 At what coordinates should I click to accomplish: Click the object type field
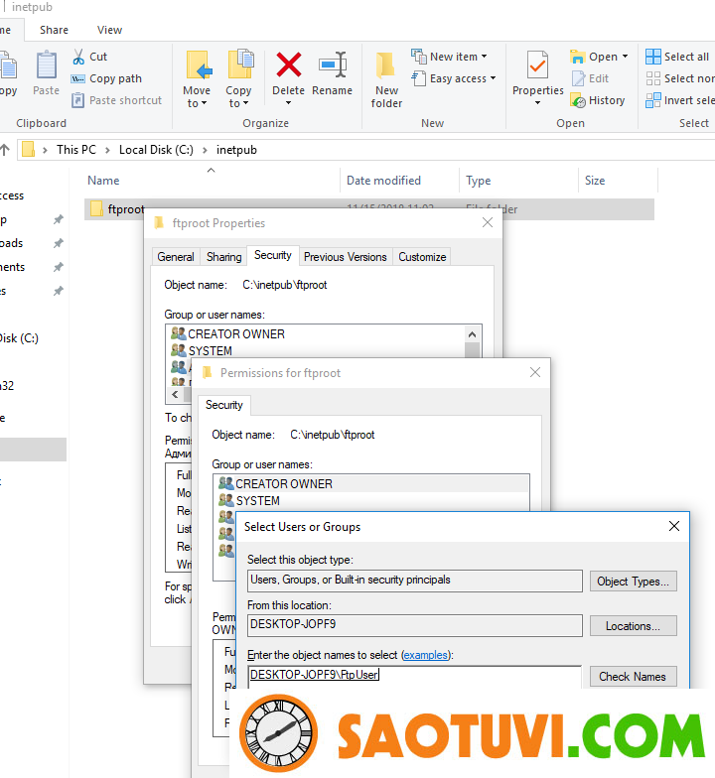pyautogui.click(x=415, y=581)
